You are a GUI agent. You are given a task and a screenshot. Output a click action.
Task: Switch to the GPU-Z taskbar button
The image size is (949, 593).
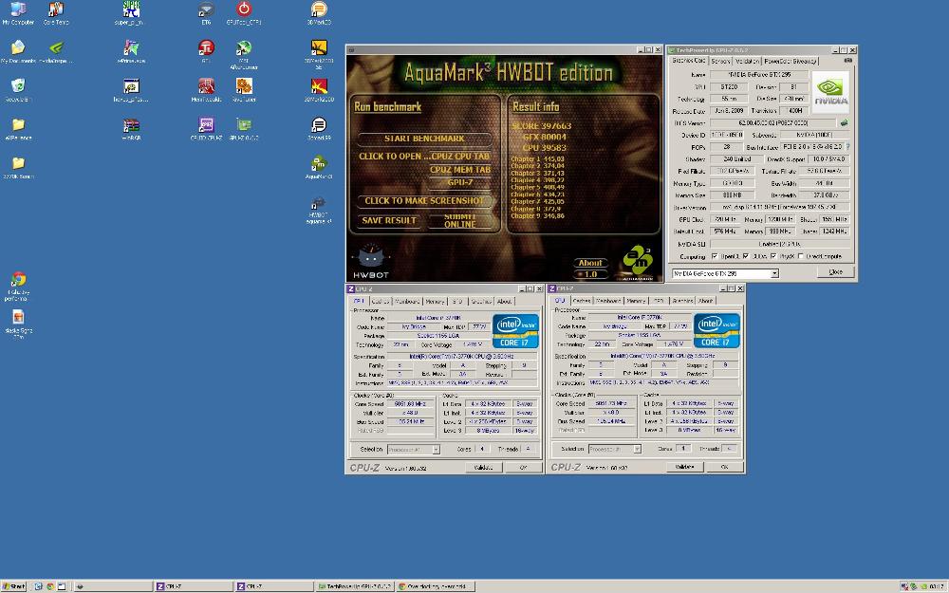coord(355,586)
